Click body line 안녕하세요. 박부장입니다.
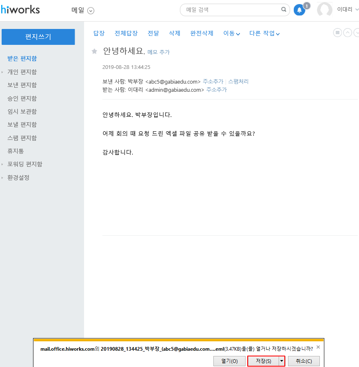 (x=137, y=115)
